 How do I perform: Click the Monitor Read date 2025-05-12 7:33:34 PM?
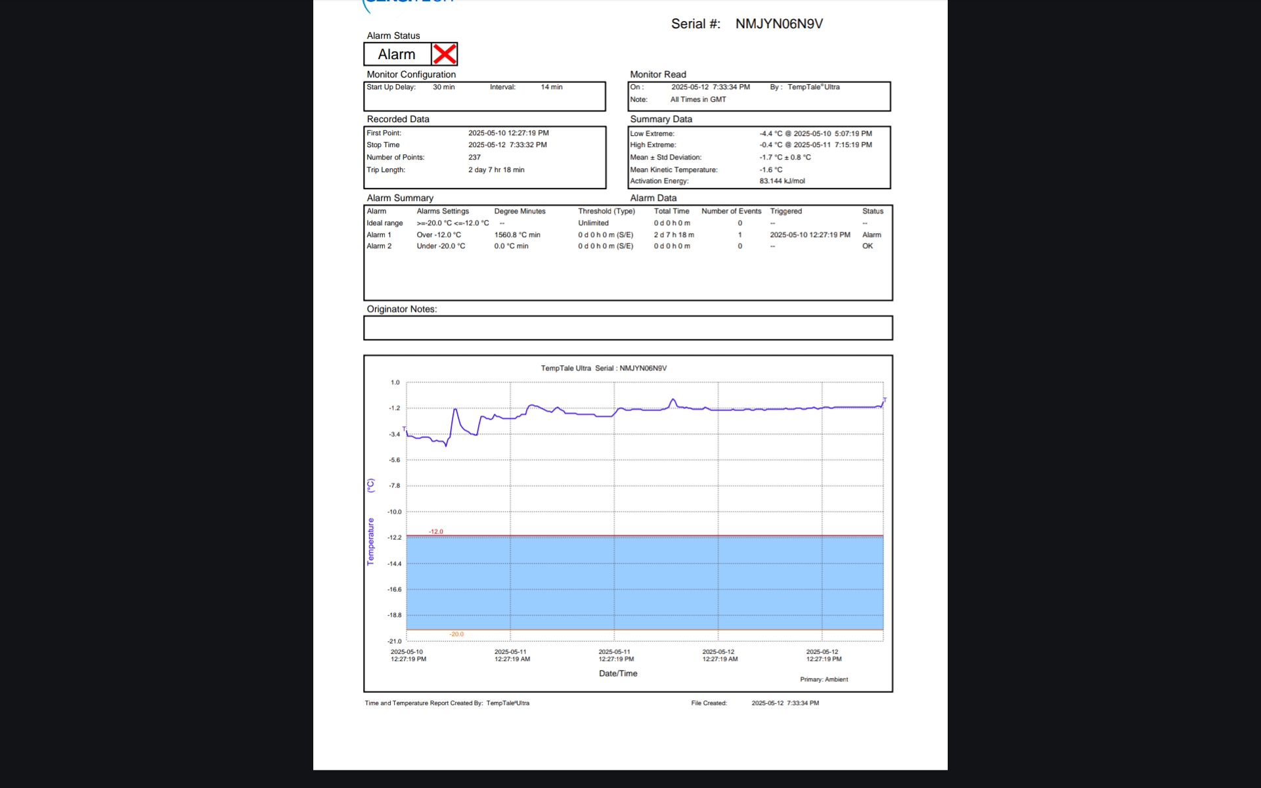[x=710, y=87]
